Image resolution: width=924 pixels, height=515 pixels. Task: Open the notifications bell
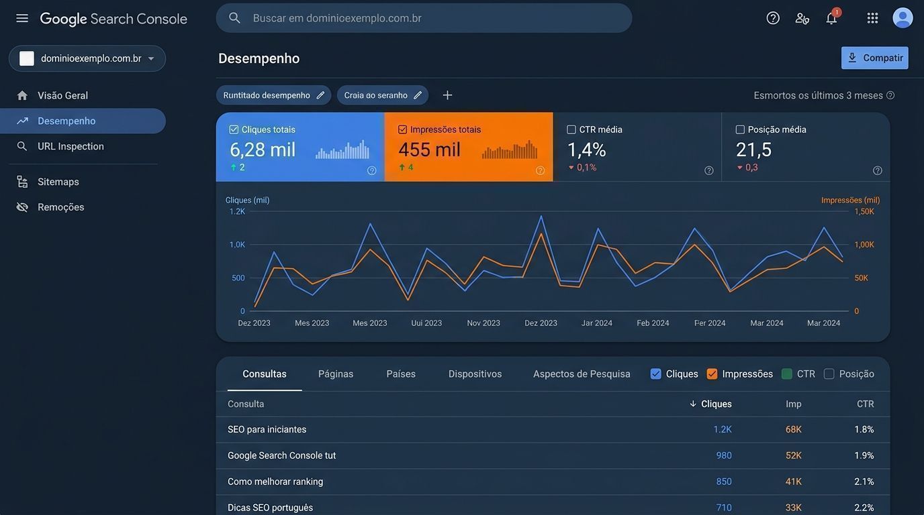click(831, 18)
